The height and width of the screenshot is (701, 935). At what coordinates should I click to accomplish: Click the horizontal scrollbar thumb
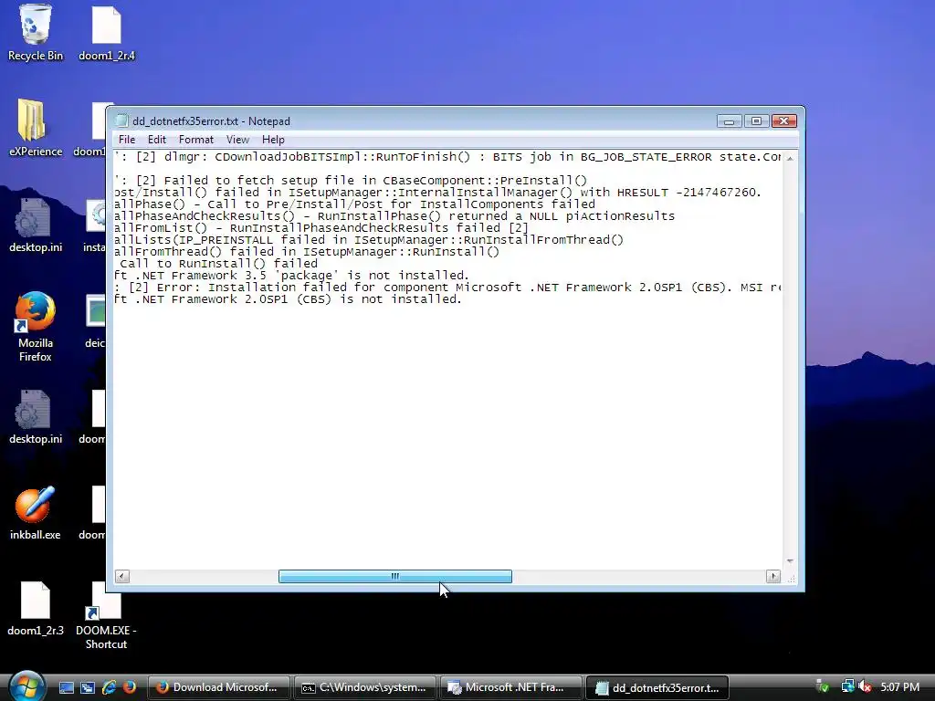394,577
